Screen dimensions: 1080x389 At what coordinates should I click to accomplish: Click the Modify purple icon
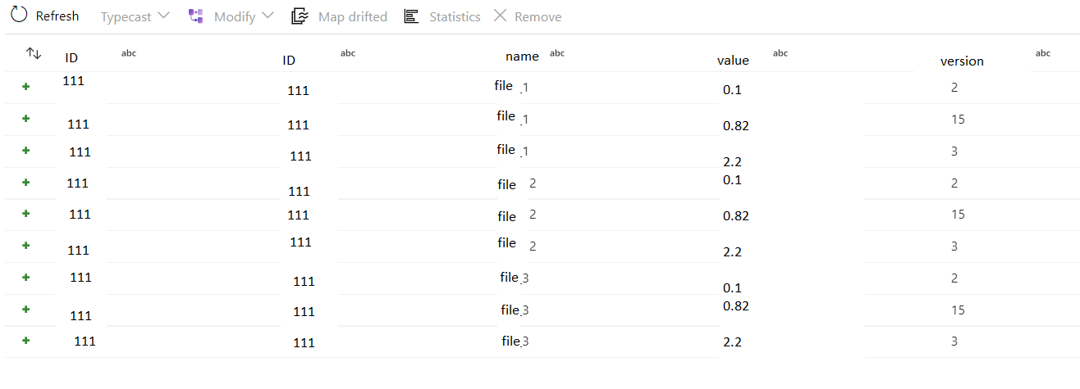pos(195,16)
